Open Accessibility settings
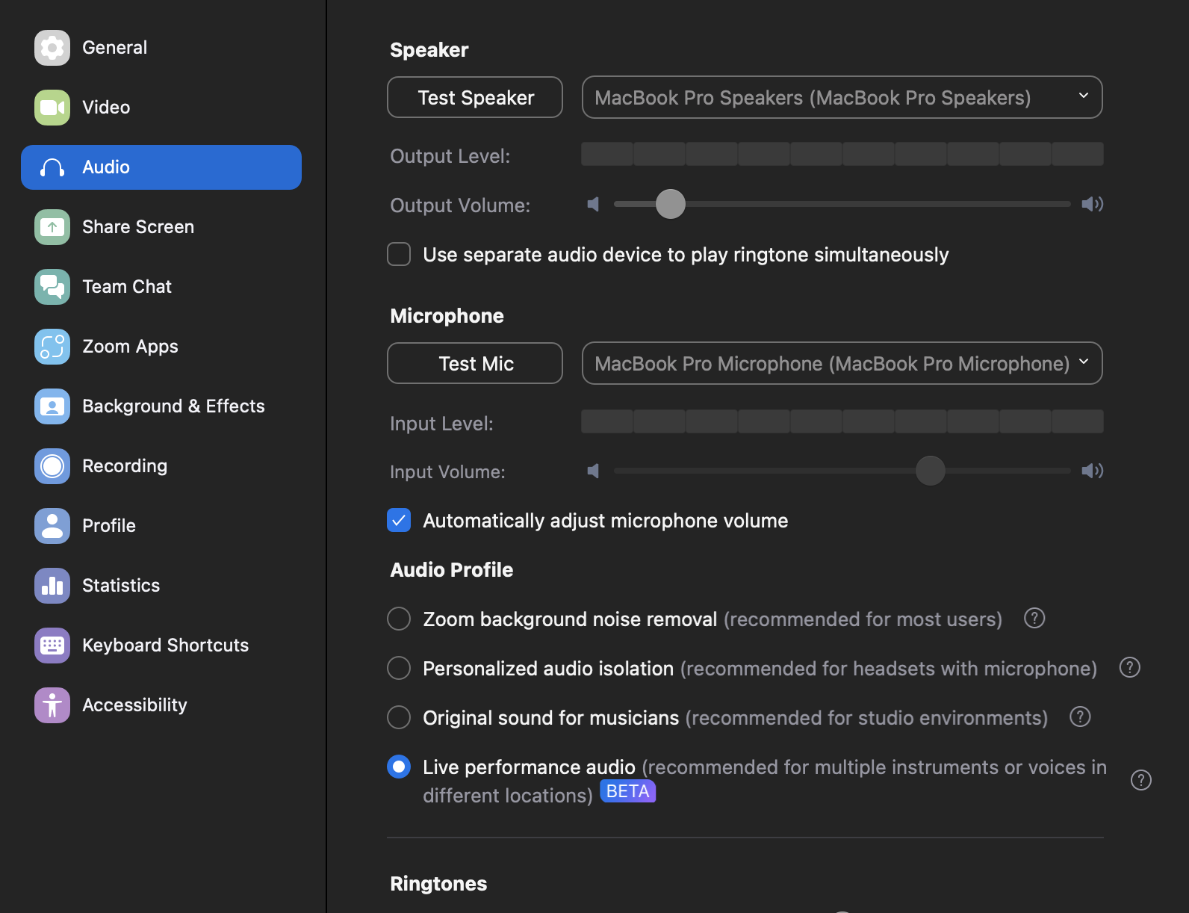This screenshot has width=1189, height=913. coord(161,705)
